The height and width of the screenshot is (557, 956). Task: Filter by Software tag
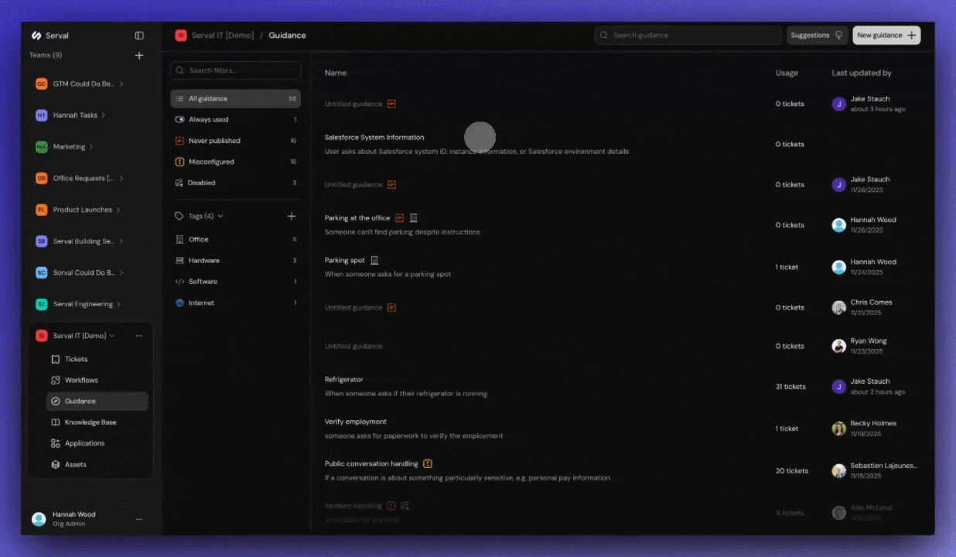click(x=236, y=282)
